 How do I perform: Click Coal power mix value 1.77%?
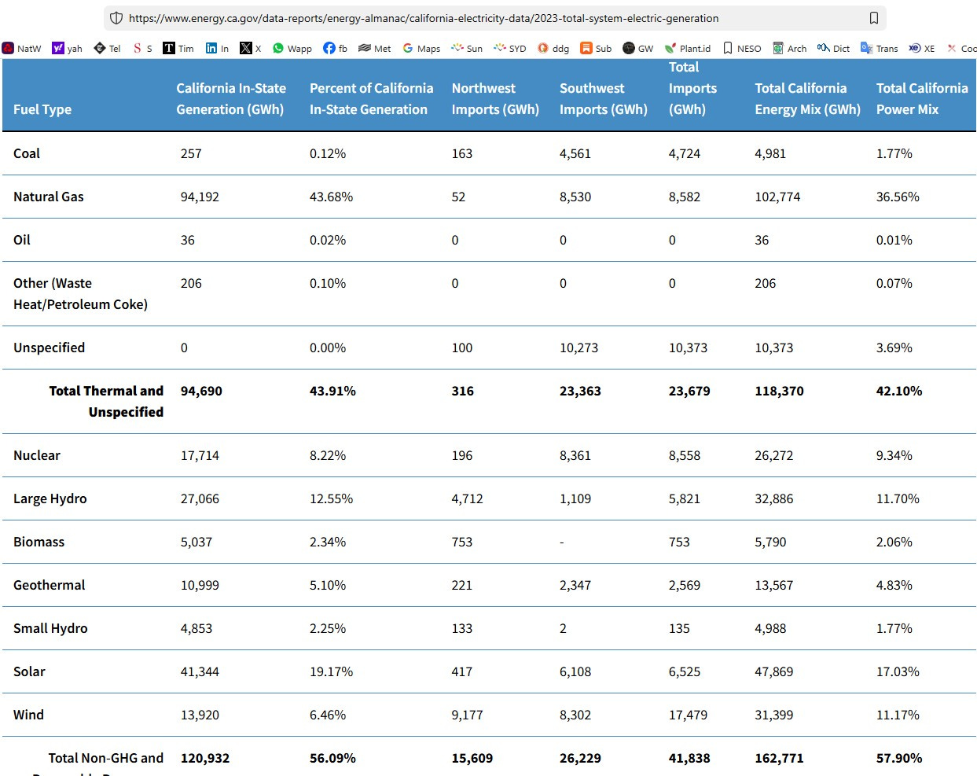click(x=894, y=153)
